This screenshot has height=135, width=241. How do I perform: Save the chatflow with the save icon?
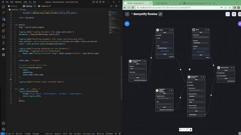[x=234, y=14]
